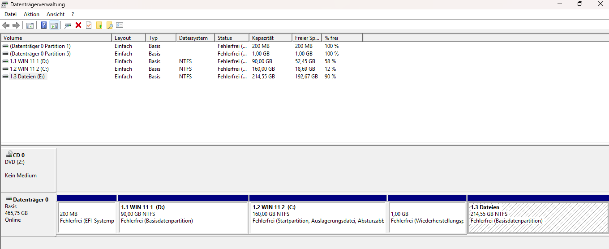Click the Kein Medium text

click(21, 176)
